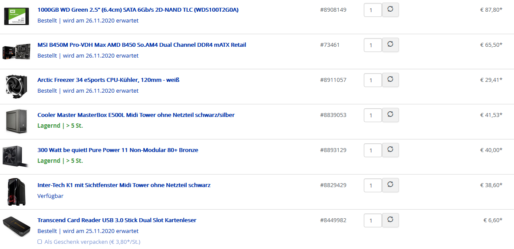This screenshot has width=514, height=249.
Task: Open WD Green SSD product thumbnail
Action: [16, 16]
